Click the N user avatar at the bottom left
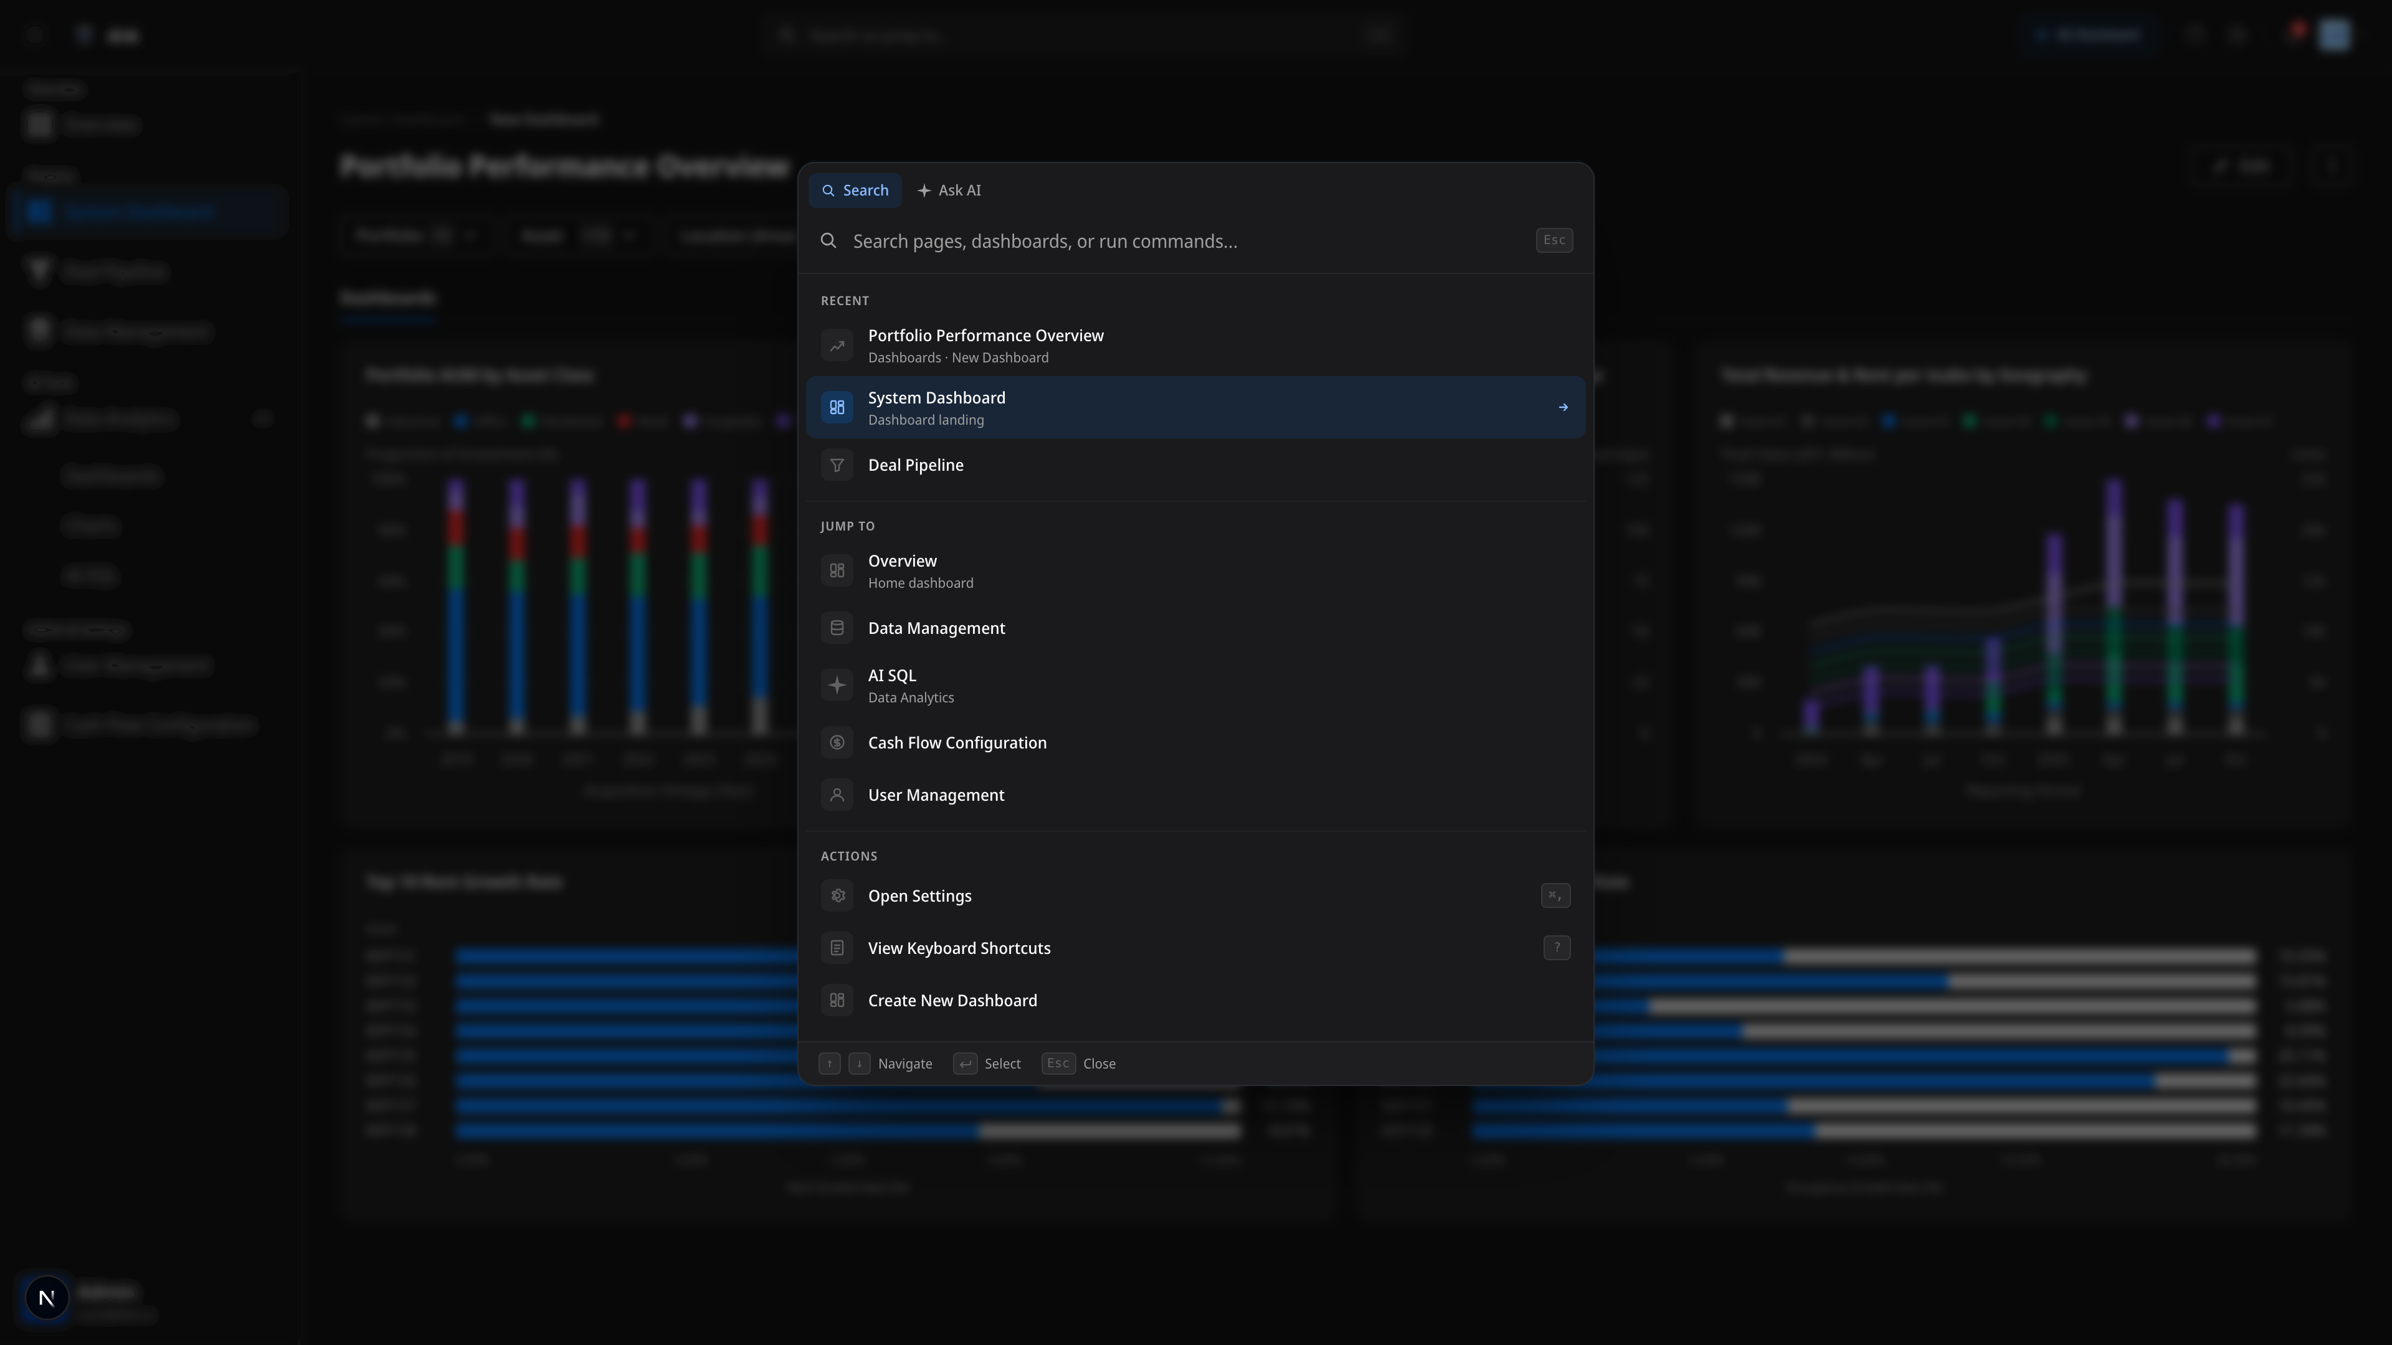Viewport: 2392px width, 1345px height. point(47,1296)
